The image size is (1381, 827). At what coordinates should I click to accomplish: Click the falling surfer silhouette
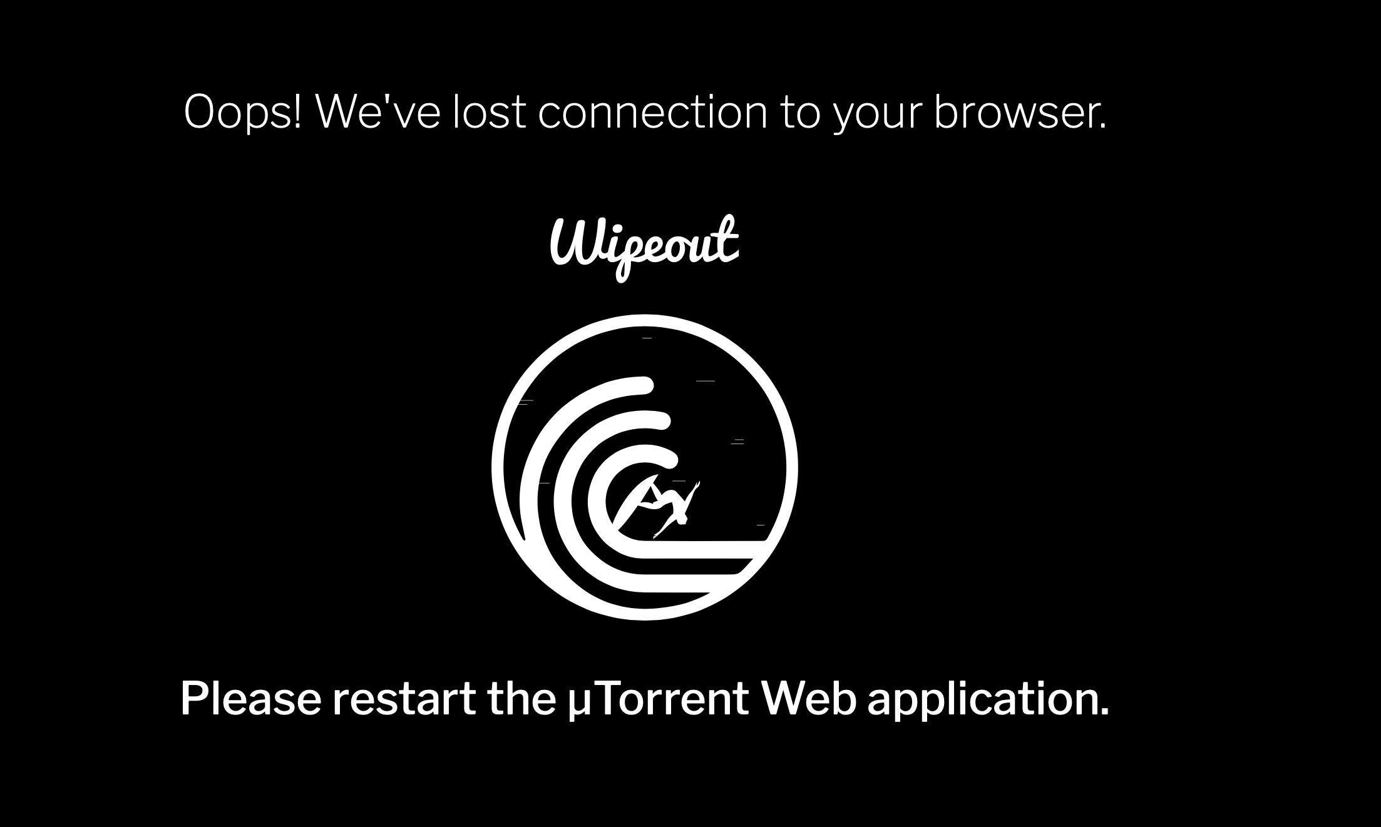click(x=657, y=506)
